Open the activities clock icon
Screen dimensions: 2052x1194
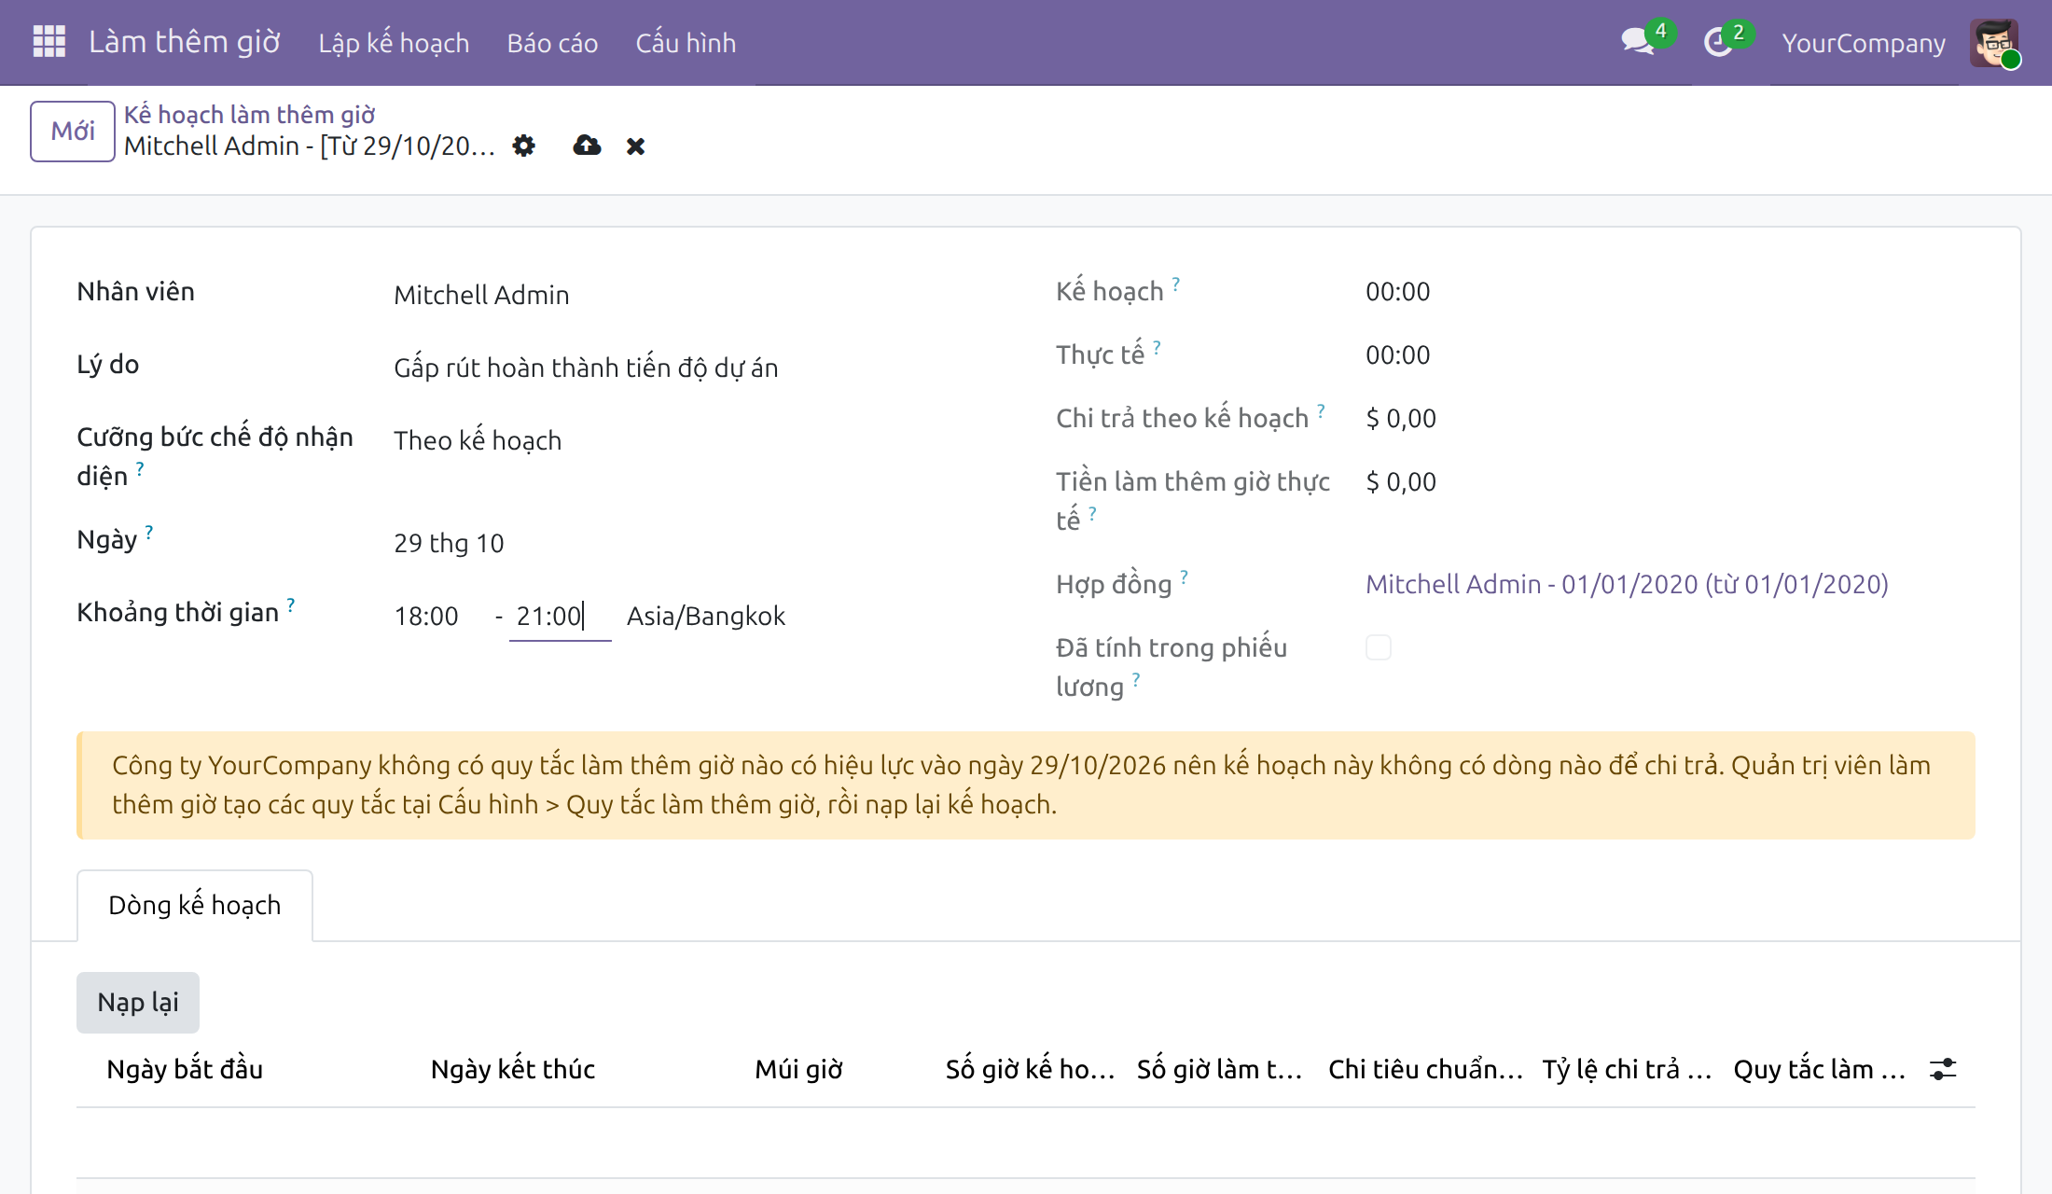(x=1718, y=42)
